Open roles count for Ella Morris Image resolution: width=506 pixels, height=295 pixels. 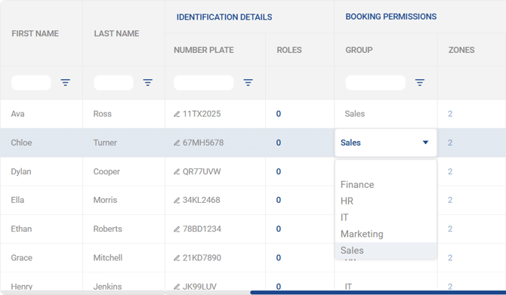click(279, 200)
